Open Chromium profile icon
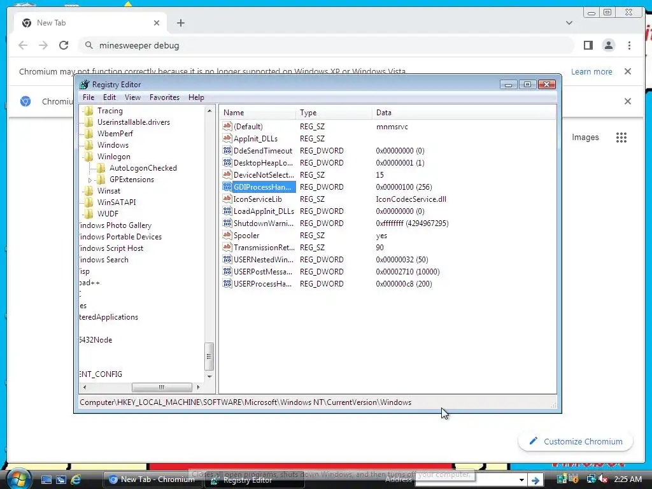The image size is (652, 489). pos(608,45)
